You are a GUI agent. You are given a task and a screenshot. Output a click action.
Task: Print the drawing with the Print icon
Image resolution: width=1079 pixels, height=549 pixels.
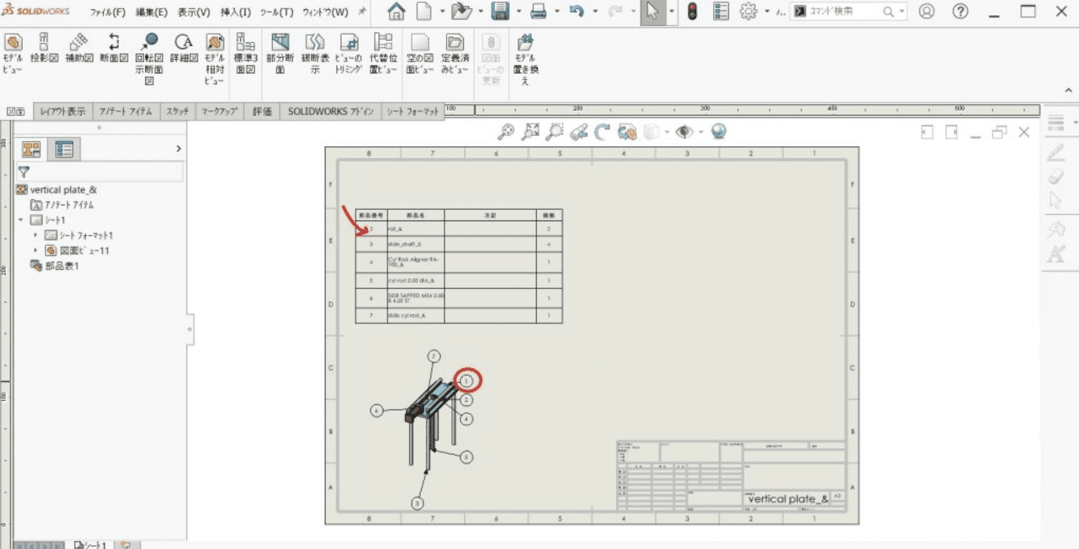538,11
